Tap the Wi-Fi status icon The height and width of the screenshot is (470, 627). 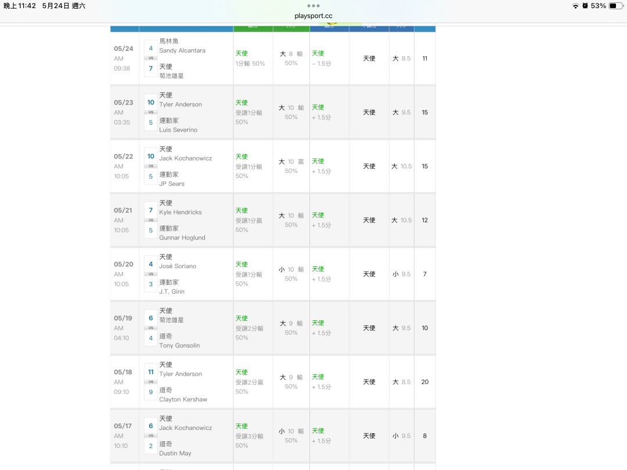point(575,6)
